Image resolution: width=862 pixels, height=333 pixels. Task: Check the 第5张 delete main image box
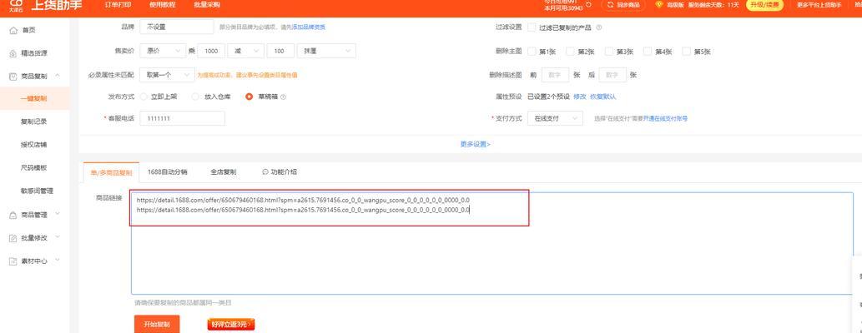pyautogui.click(x=686, y=51)
